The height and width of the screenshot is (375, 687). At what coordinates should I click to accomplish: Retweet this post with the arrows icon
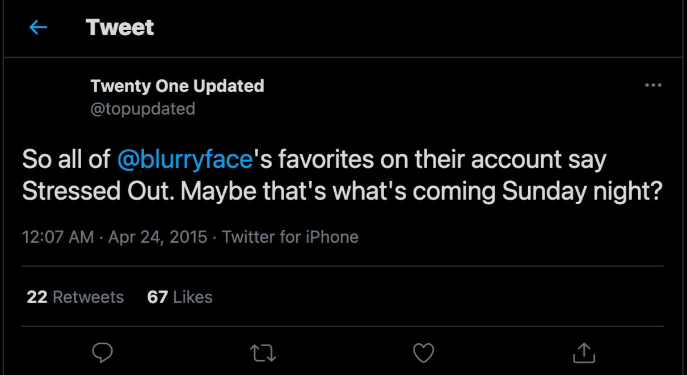click(x=263, y=353)
